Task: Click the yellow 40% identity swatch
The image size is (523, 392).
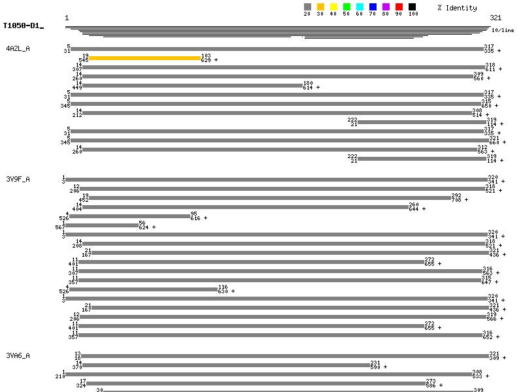Action: pyautogui.click(x=333, y=7)
